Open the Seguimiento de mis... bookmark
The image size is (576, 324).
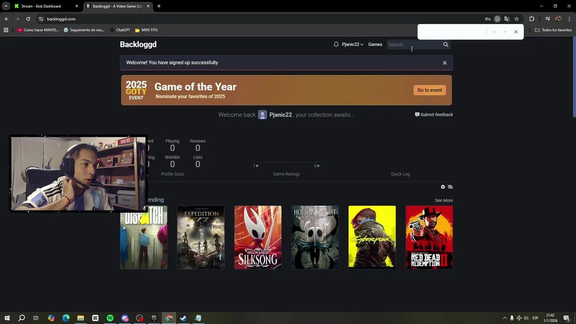[x=84, y=30]
